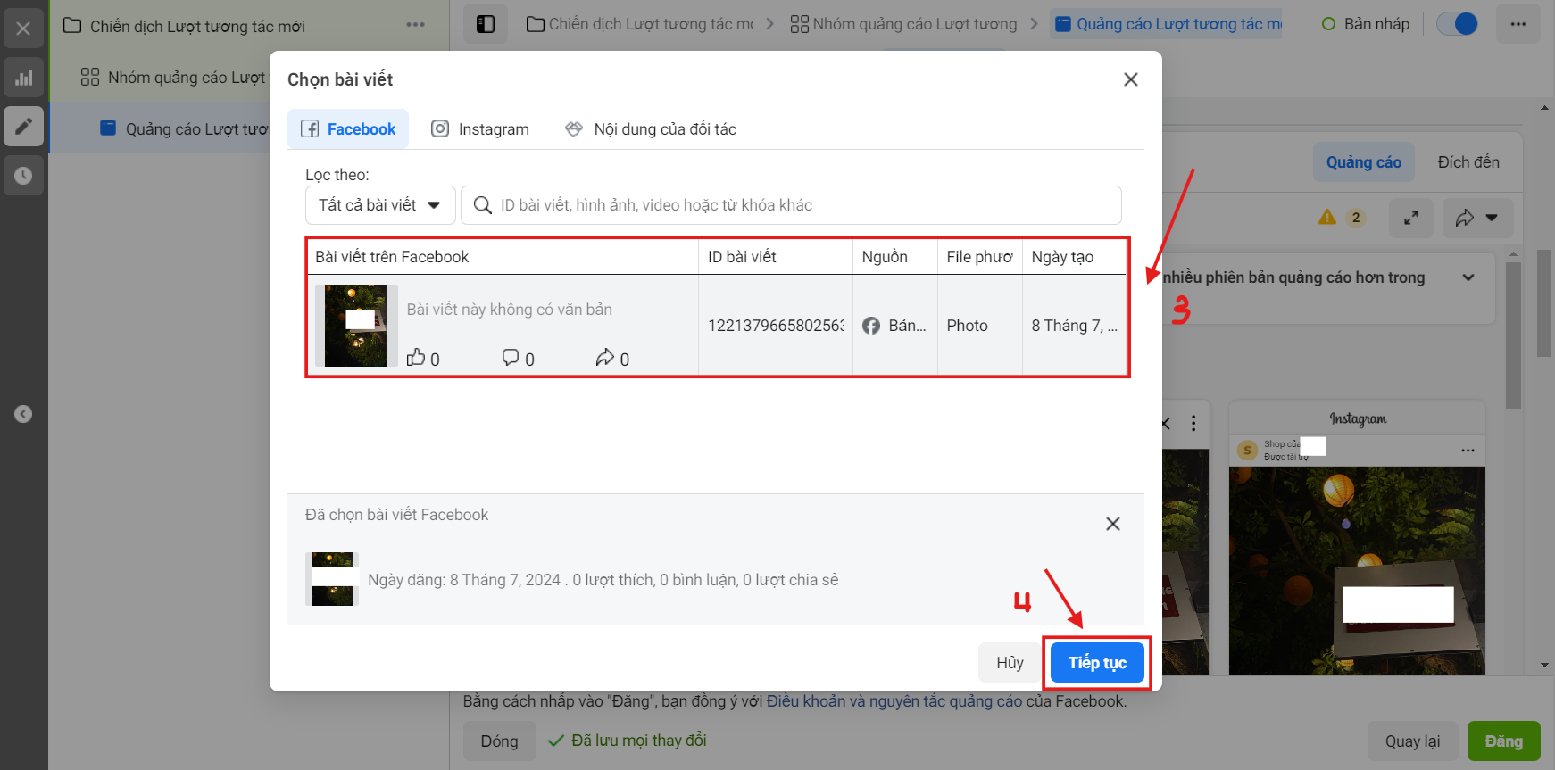Click the page scrollbar down arrow
The width and height of the screenshot is (1555, 770).
click(x=1545, y=665)
